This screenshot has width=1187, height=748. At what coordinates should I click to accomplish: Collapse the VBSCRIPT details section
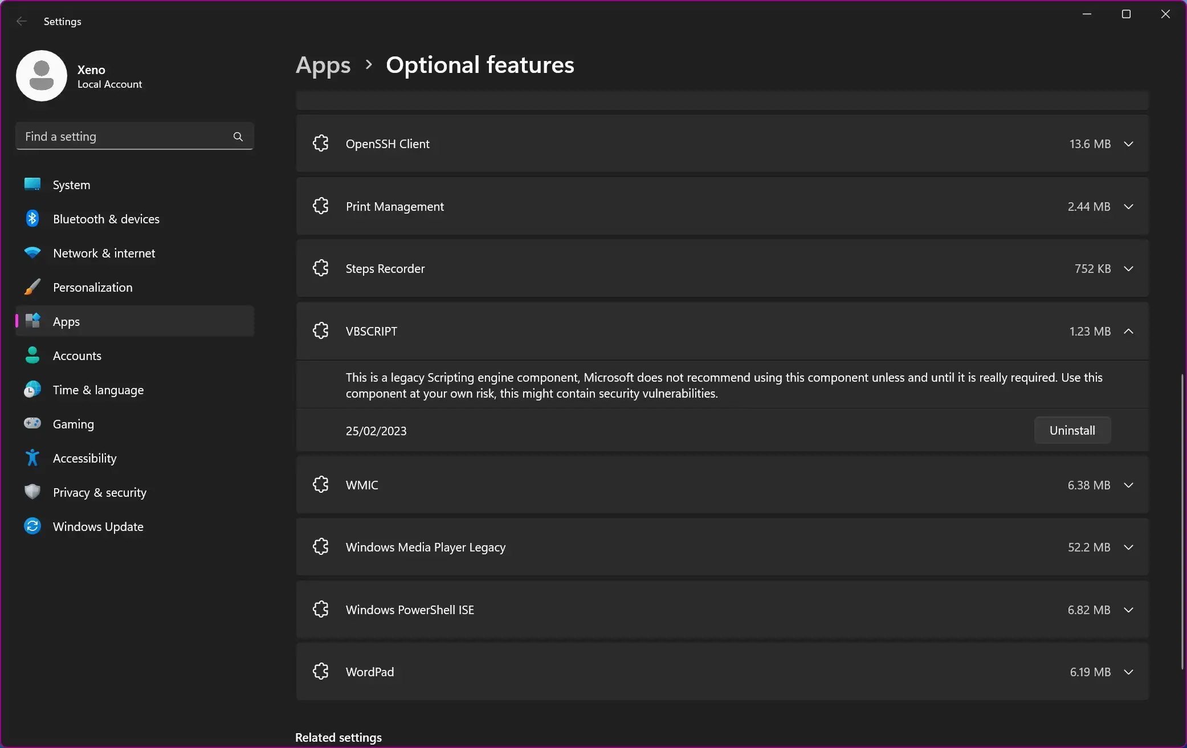(x=1128, y=331)
